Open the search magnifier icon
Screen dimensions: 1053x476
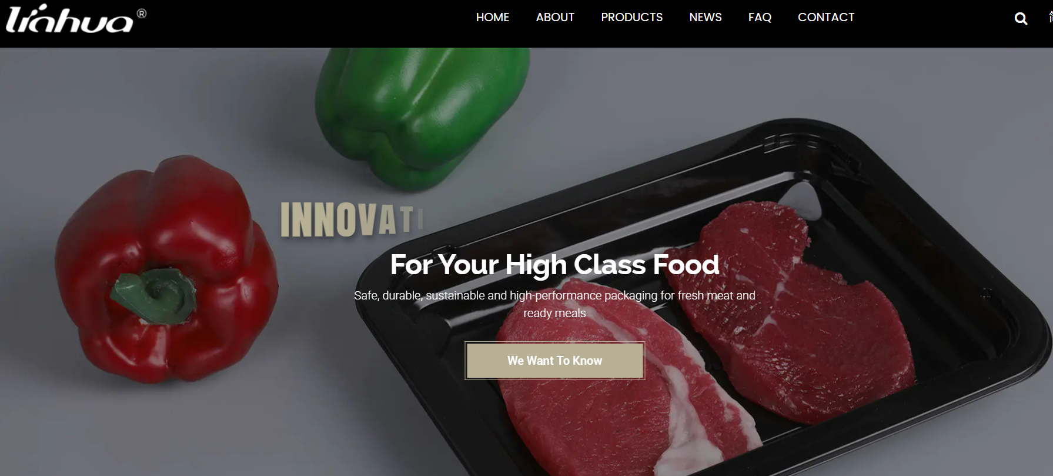click(1021, 19)
